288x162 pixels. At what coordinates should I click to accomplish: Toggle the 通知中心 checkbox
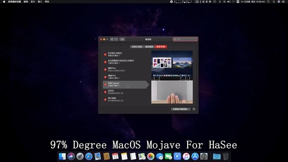click(x=105, y=69)
